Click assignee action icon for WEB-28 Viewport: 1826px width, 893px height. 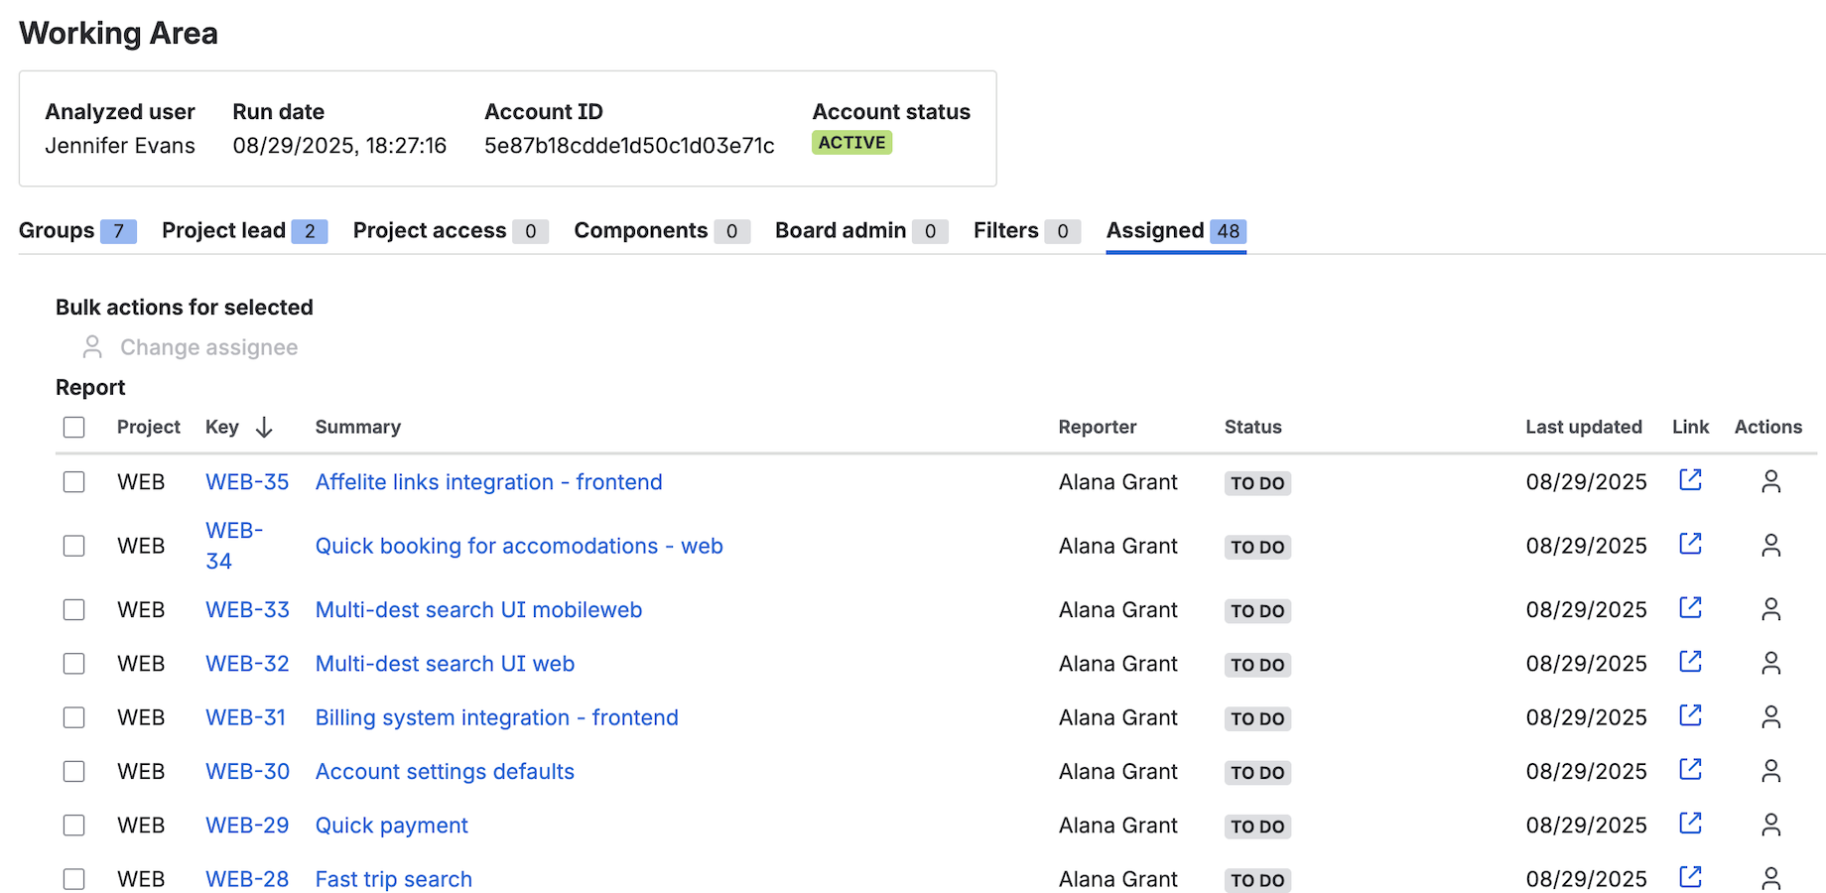coord(1770,878)
